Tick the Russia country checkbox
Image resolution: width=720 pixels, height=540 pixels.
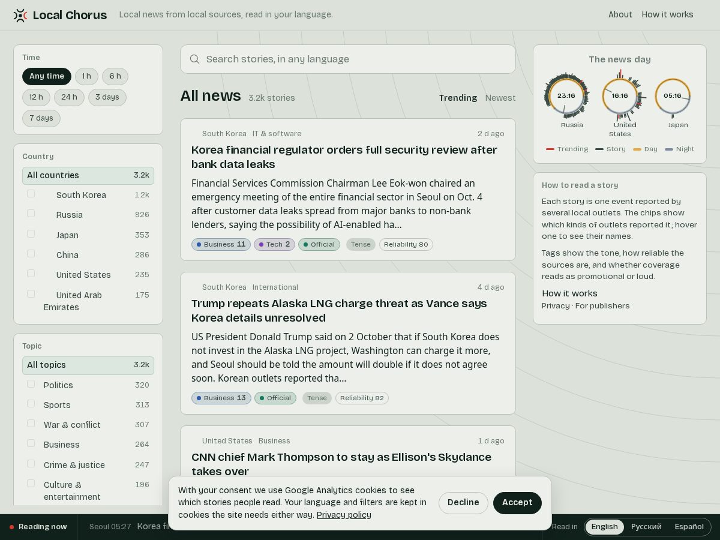(31, 214)
